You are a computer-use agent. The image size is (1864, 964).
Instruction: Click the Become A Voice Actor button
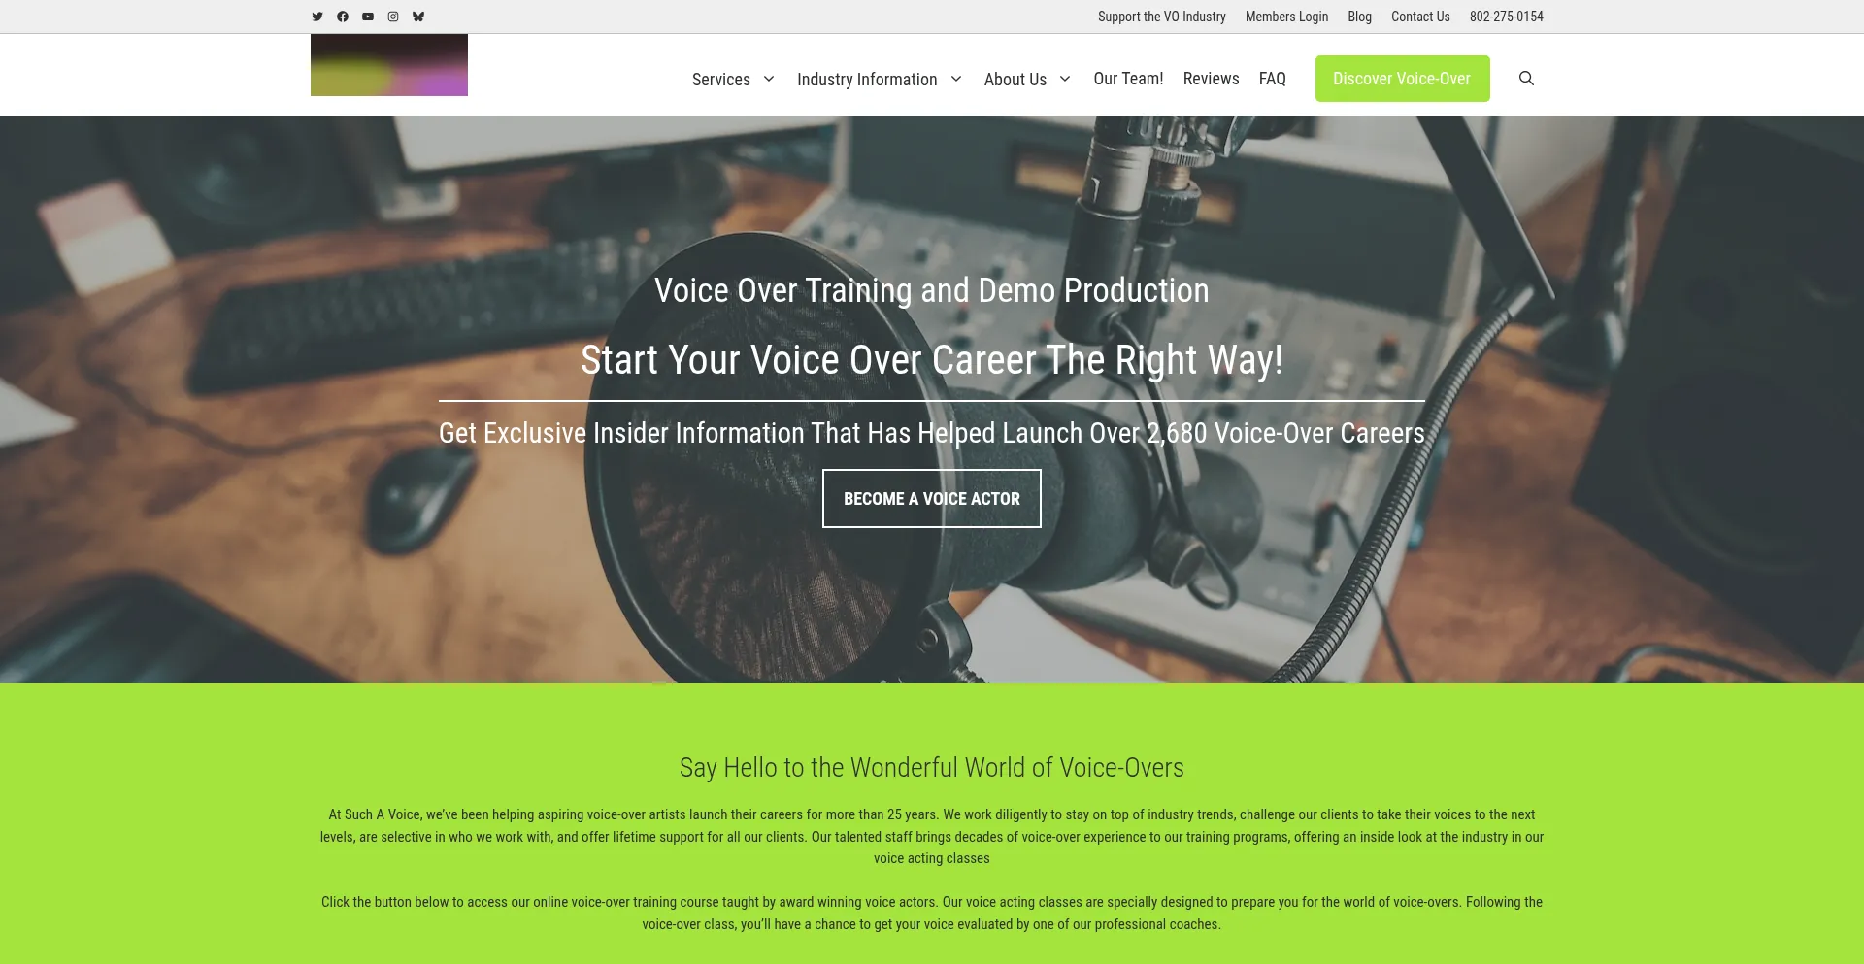pos(932,499)
